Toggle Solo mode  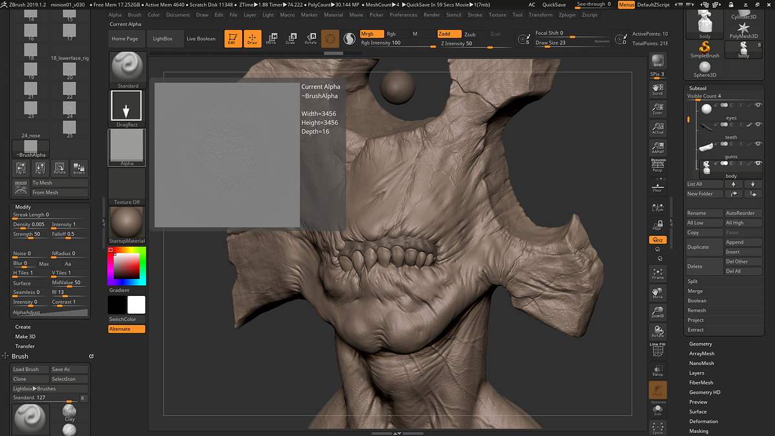[x=657, y=408]
